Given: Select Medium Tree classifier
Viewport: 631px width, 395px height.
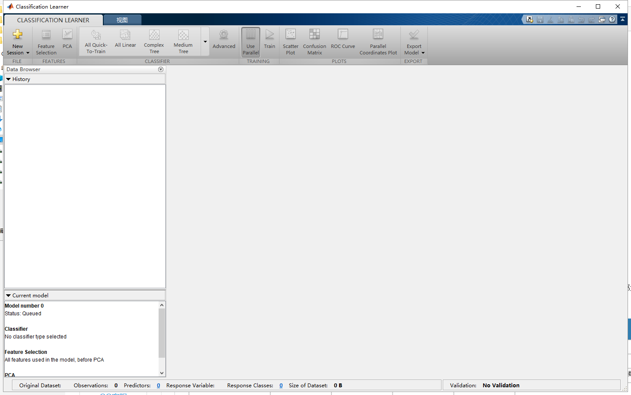Looking at the screenshot, I should click(183, 42).
